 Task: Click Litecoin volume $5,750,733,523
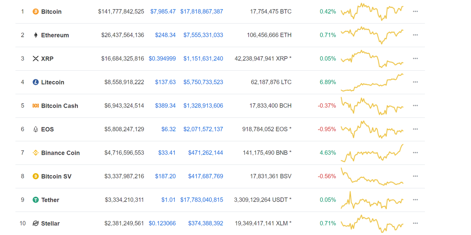pos(203,82)
